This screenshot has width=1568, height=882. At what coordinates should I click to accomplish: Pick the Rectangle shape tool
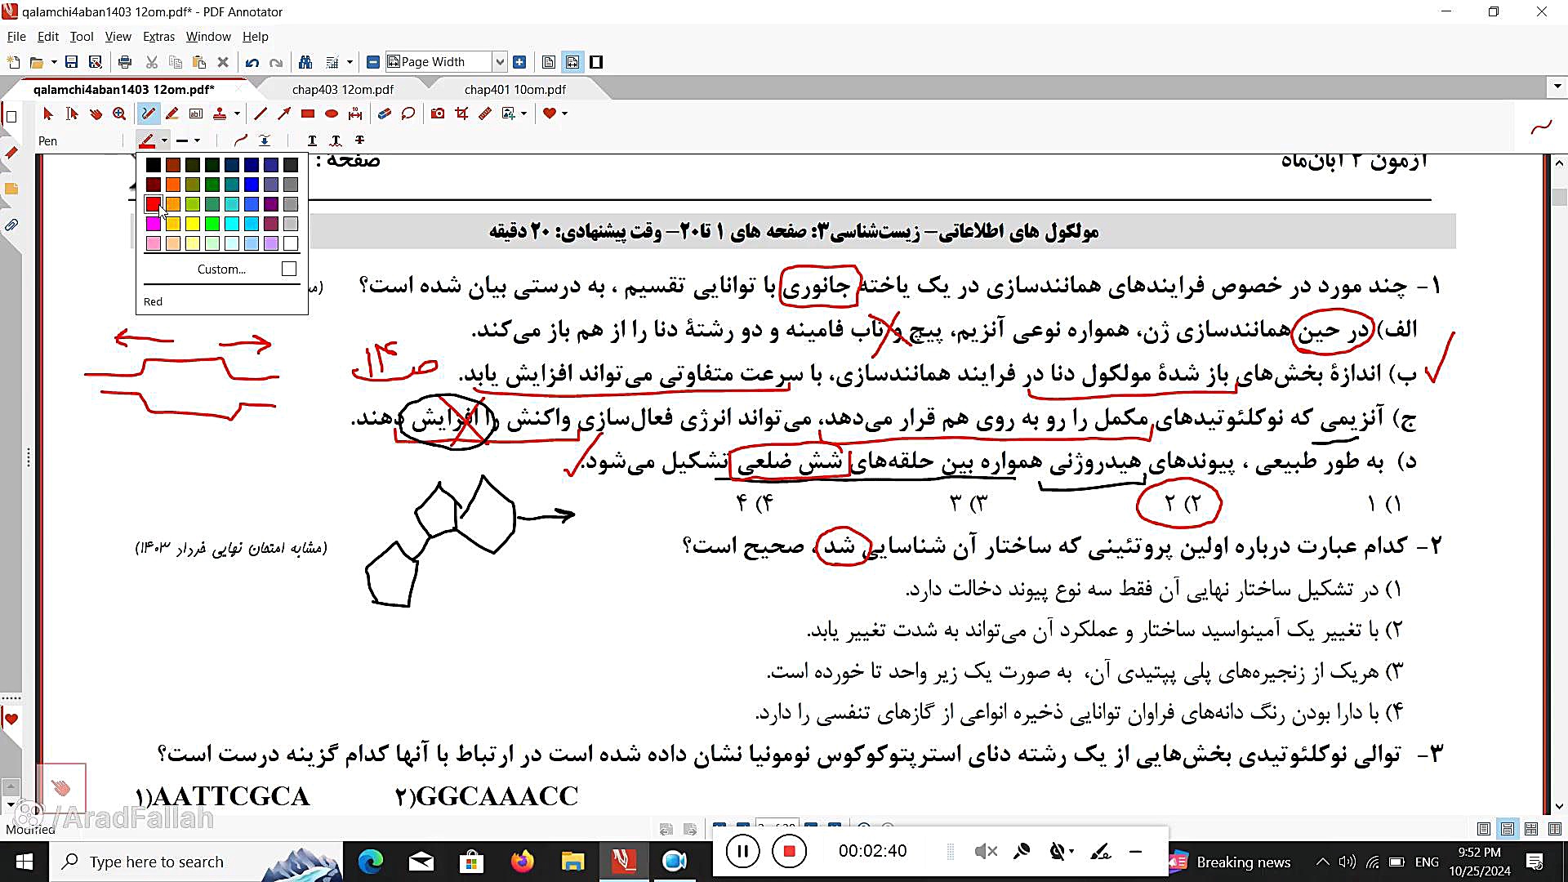[308, 114]
